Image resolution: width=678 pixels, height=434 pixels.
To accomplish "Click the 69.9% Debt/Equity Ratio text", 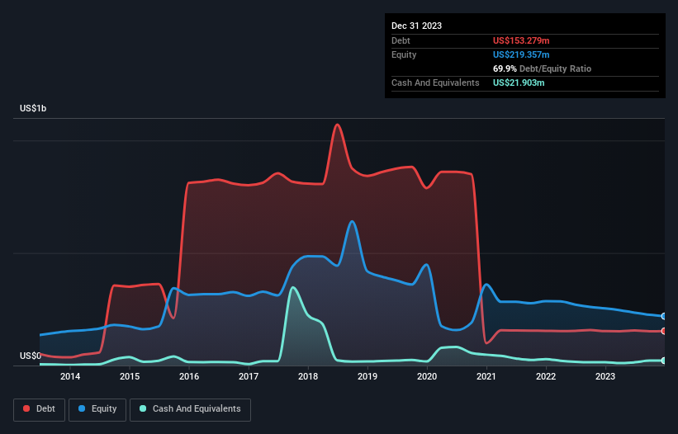I will 542,68.
